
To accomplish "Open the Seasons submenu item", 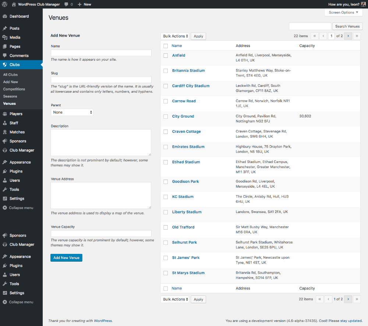I will 10,96.
